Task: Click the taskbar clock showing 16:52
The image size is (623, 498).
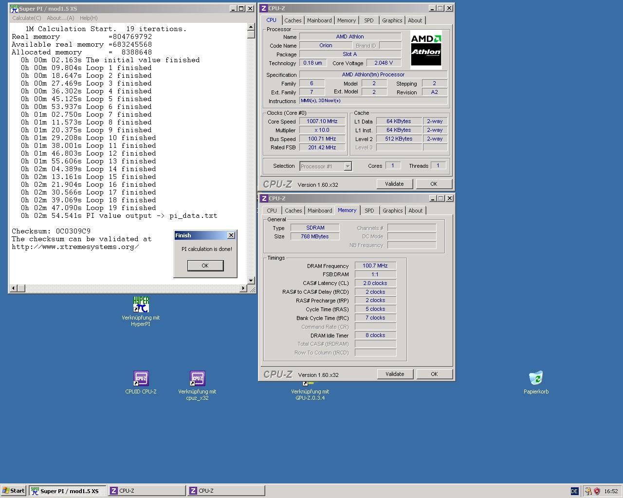Action: 611,491
